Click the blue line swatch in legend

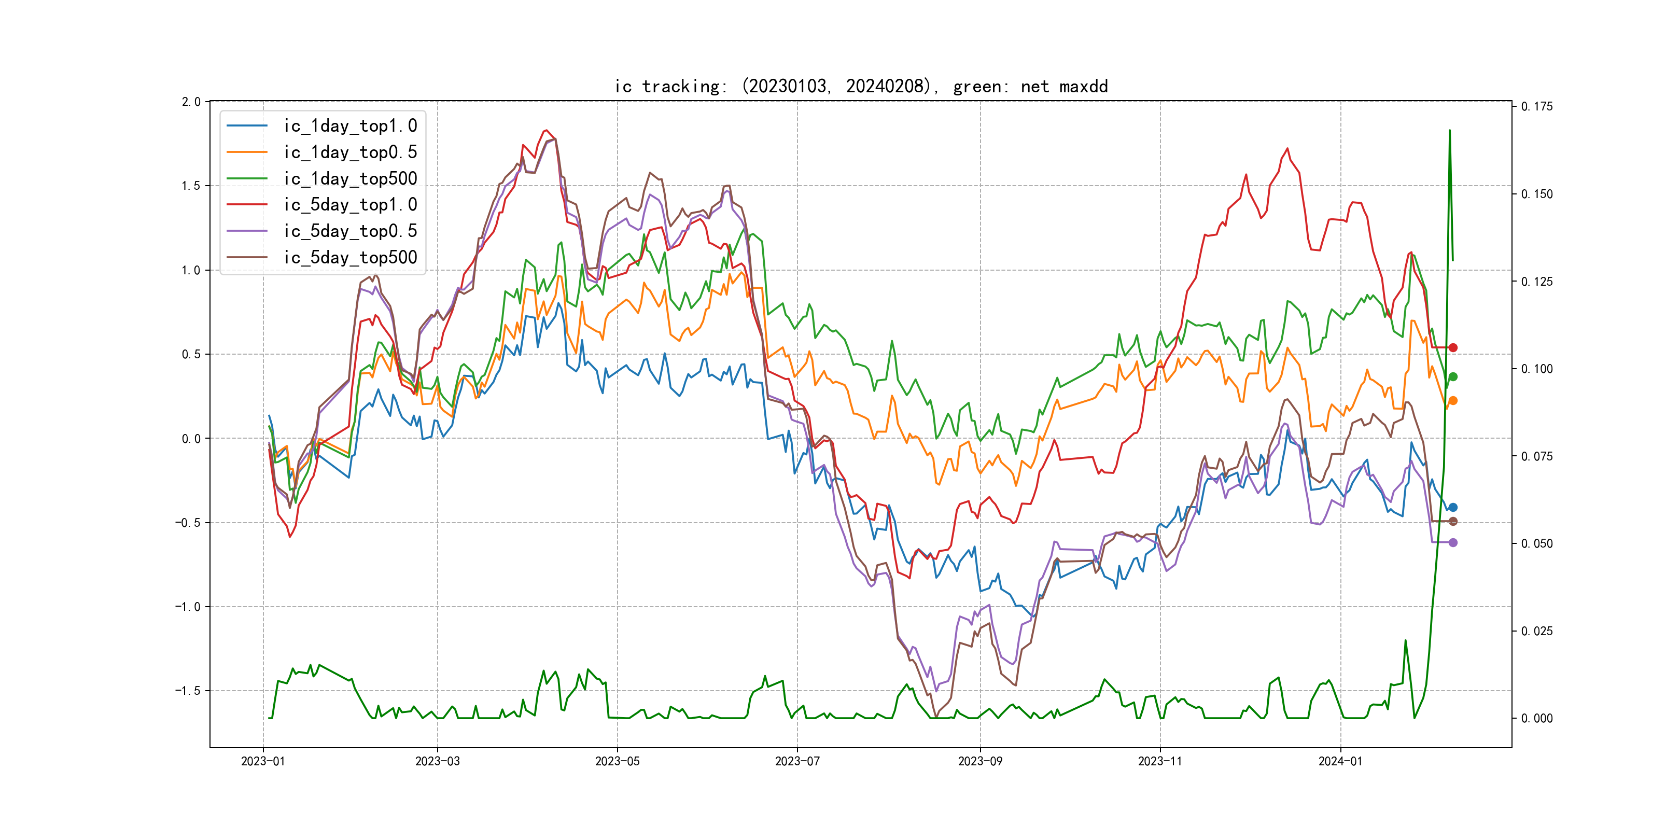247,126
